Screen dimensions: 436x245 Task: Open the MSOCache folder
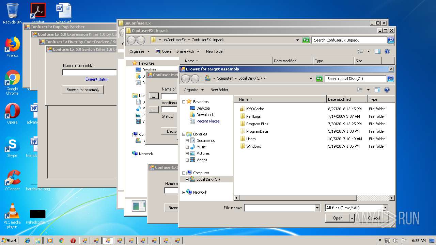coord(255,109)
